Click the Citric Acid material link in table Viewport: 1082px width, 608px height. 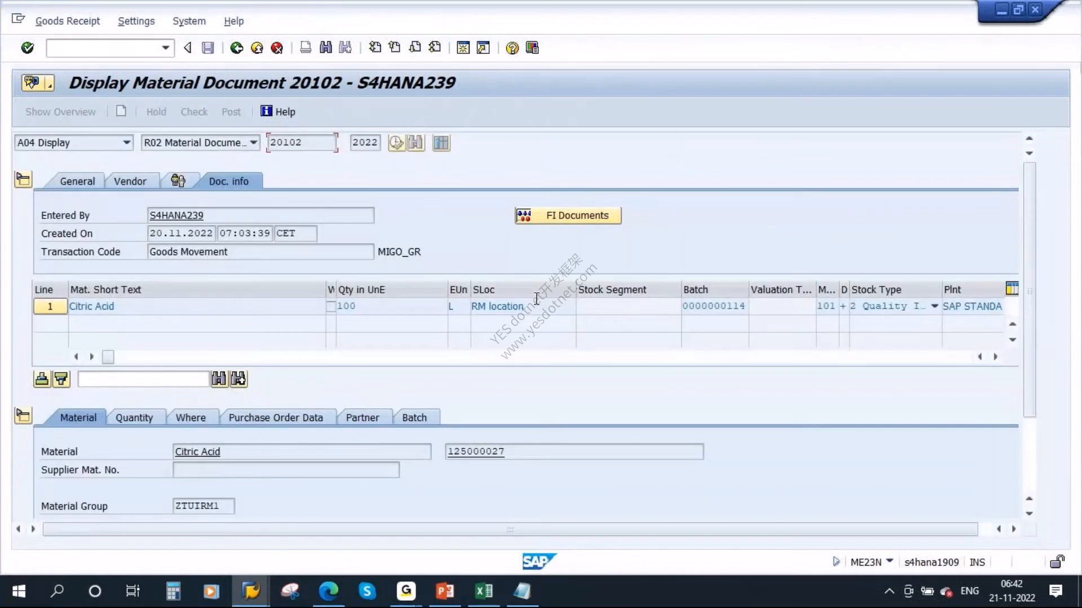coord(91,306)
